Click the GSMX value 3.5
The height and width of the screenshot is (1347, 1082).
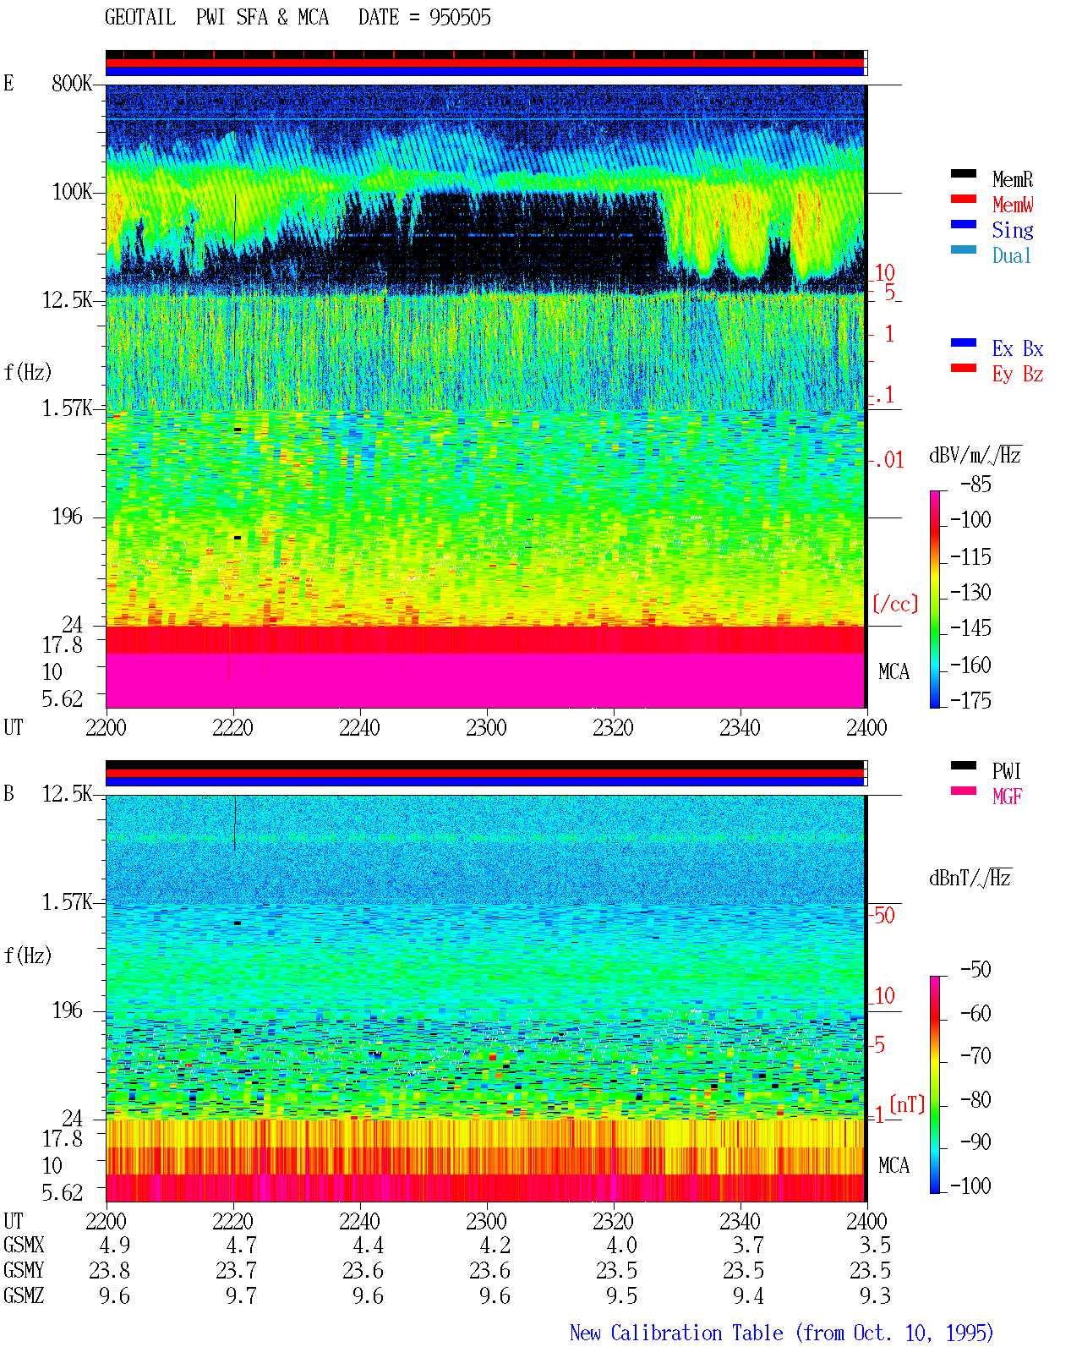coord(875,1245)
